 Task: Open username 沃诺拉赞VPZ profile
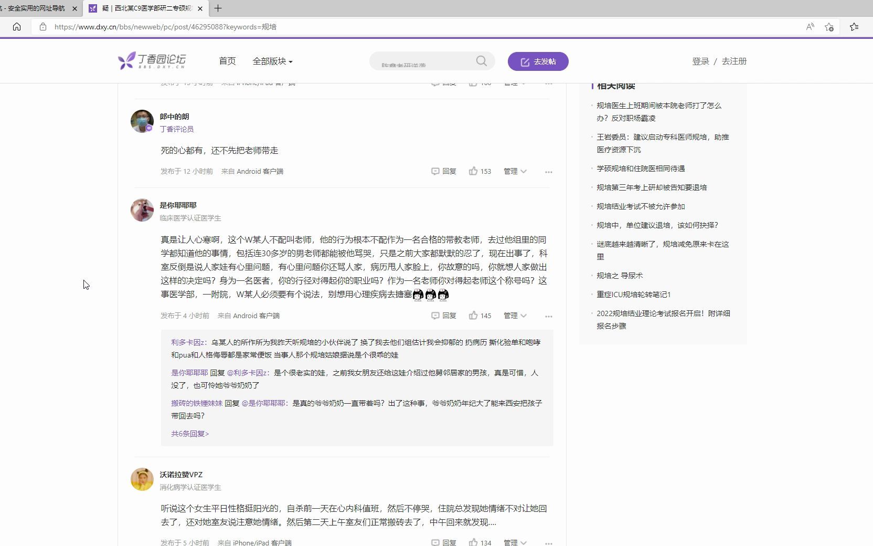click(x=181, y=475)
